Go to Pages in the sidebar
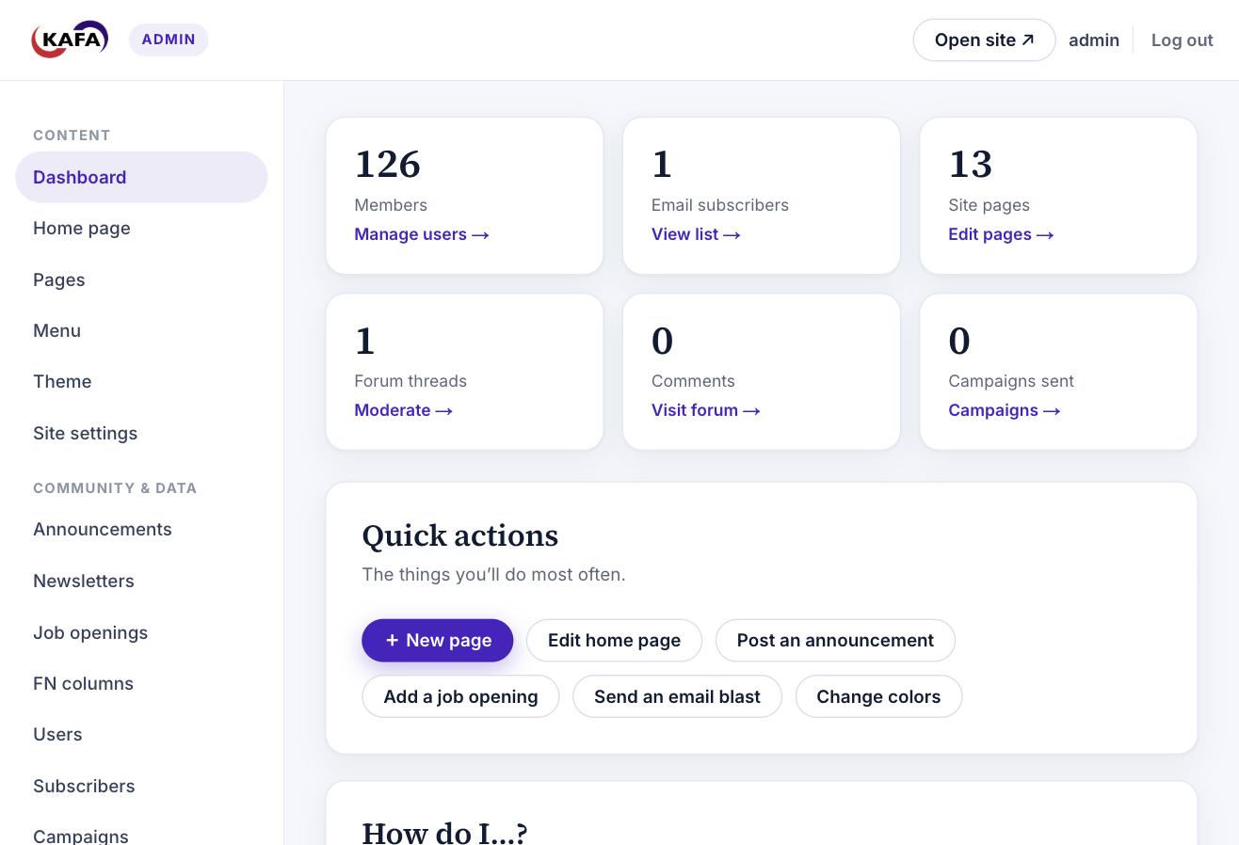Viewport: 1239px width, 845px height. 141,279
